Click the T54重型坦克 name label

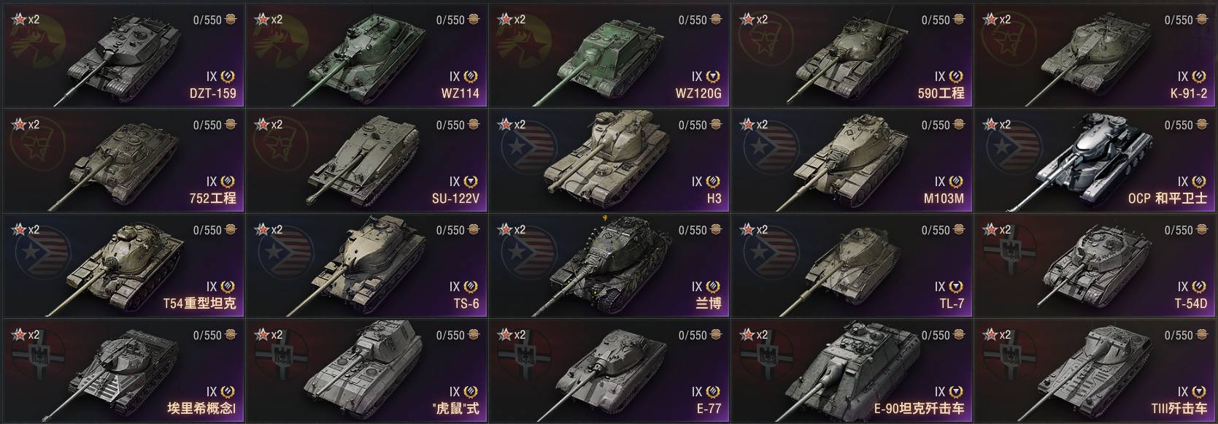pyautogui.click(x=199, y=304)
